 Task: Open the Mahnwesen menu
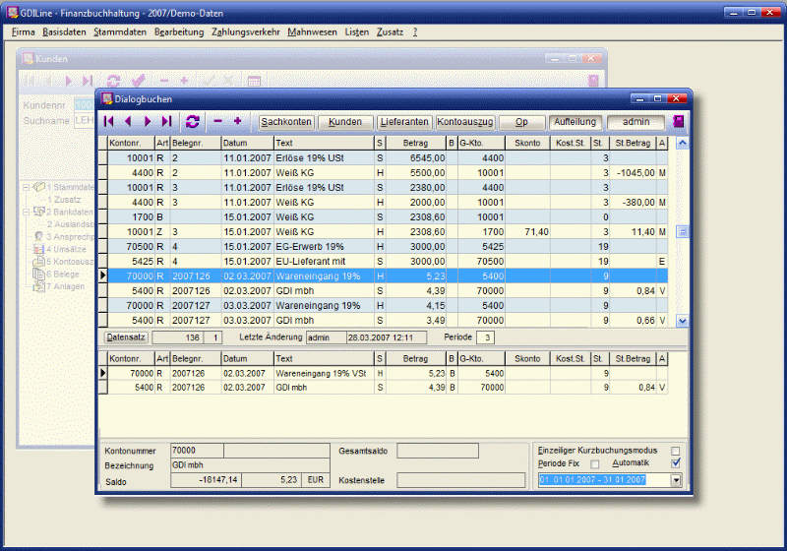pyautogui.click(x=312, y=31)
